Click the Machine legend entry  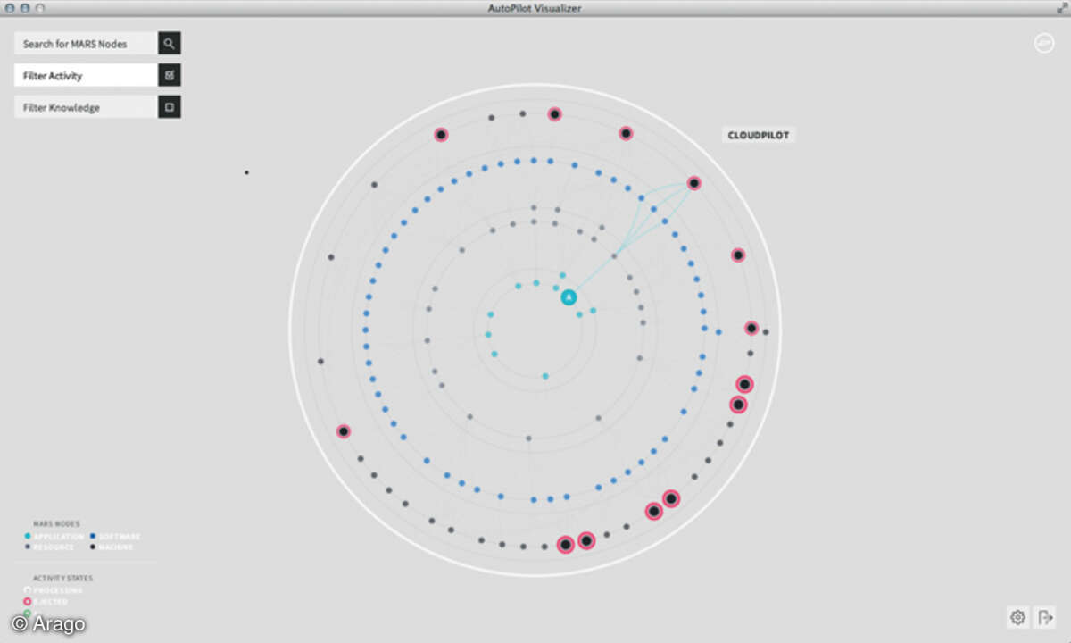pyautogui.click(x=111, y=547)
